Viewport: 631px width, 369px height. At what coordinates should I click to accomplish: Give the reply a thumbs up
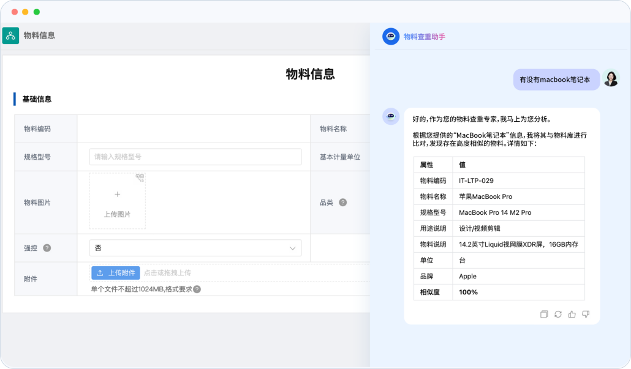coord(572,315)
